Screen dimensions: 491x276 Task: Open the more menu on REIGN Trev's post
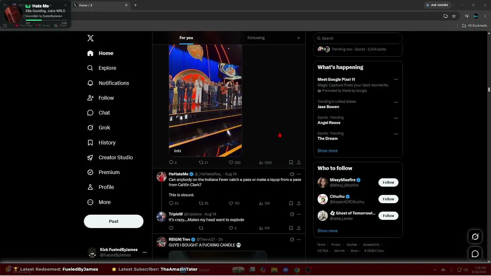coord(299,240)
